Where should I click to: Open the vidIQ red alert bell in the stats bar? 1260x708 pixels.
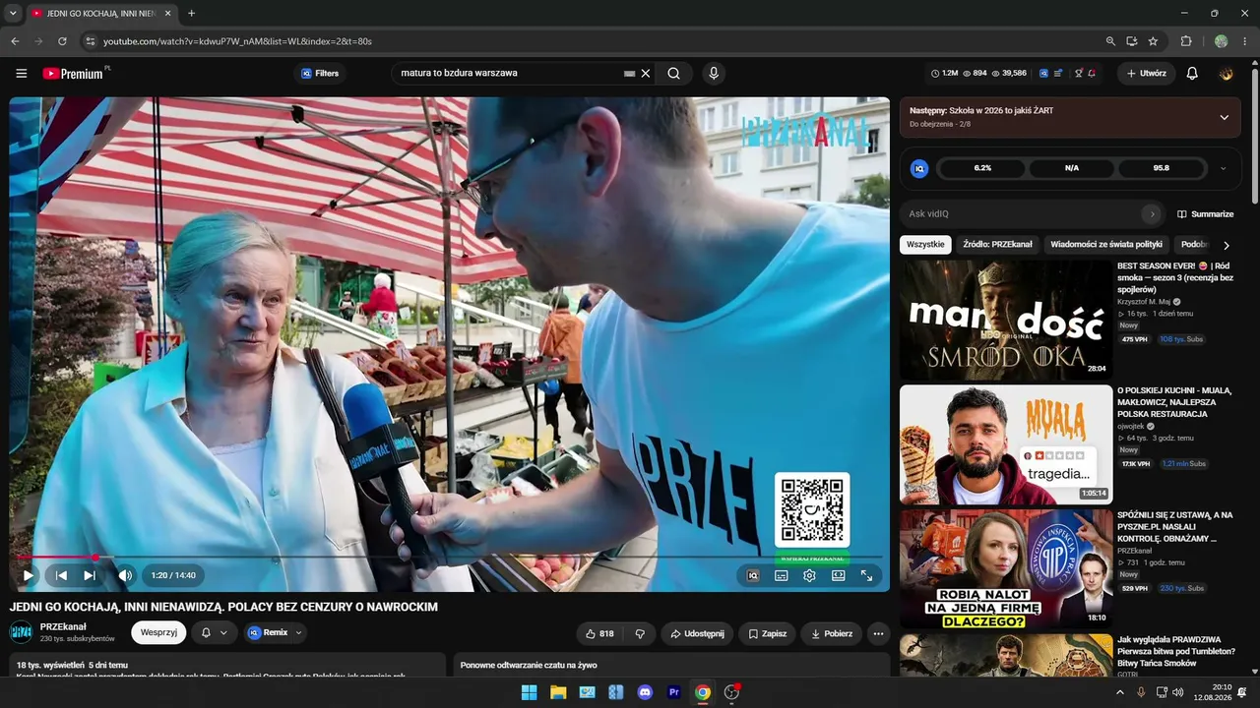(1092, 74)
